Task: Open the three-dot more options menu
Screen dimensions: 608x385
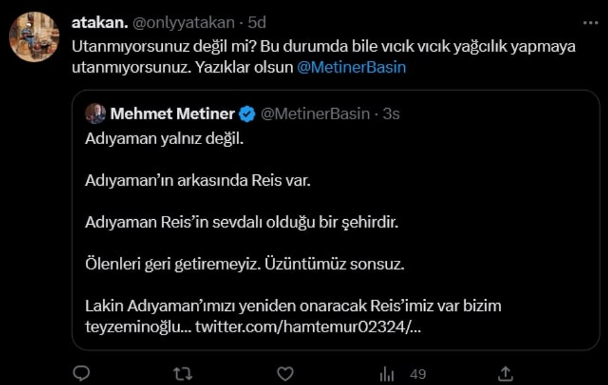Action: tap(592, 22)
